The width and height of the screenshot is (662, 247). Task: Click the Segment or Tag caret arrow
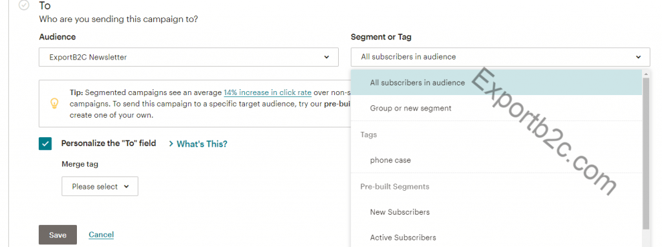tap(638, 57)
